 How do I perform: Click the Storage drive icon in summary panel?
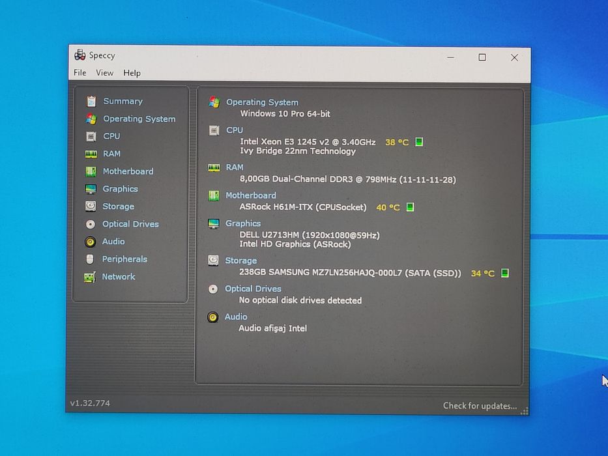click(213, 261)
